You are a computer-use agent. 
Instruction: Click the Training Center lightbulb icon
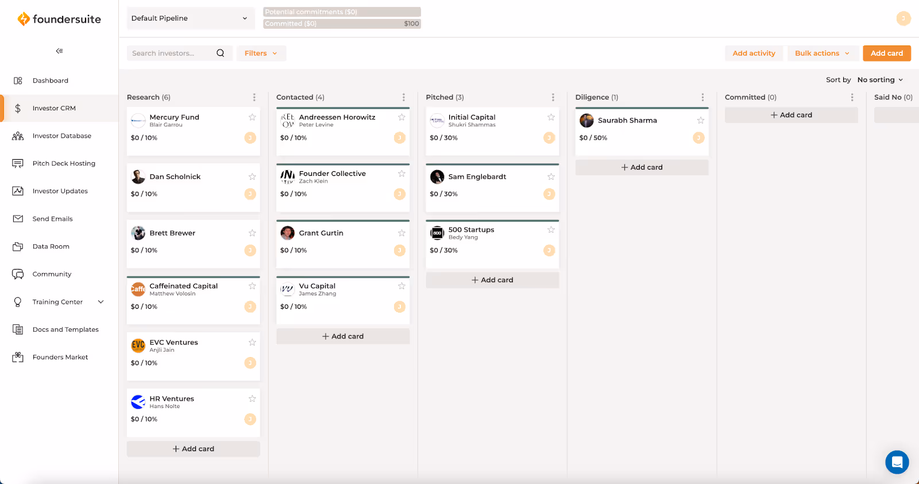point(18,302)
